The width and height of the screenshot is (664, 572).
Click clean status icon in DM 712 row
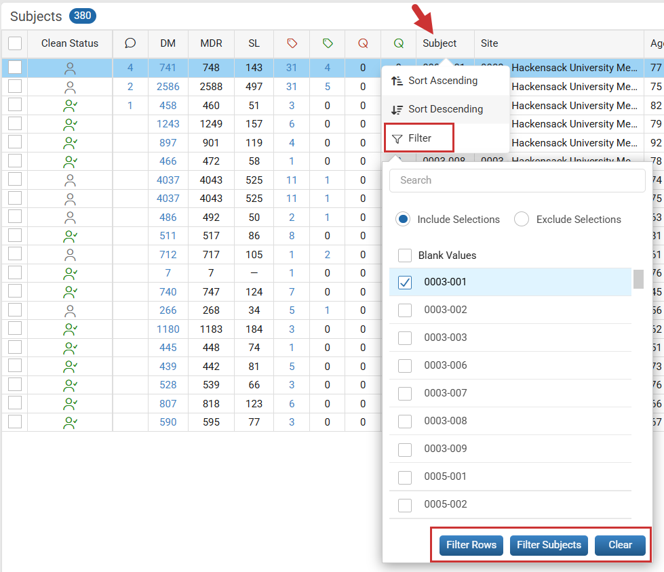pos(70,255)
